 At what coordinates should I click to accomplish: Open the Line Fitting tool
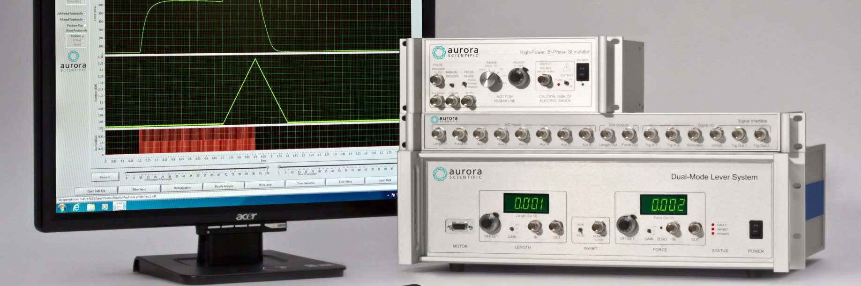point(345,181)
